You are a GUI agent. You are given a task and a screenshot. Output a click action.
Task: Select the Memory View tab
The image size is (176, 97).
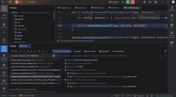[x=90, y=51]
